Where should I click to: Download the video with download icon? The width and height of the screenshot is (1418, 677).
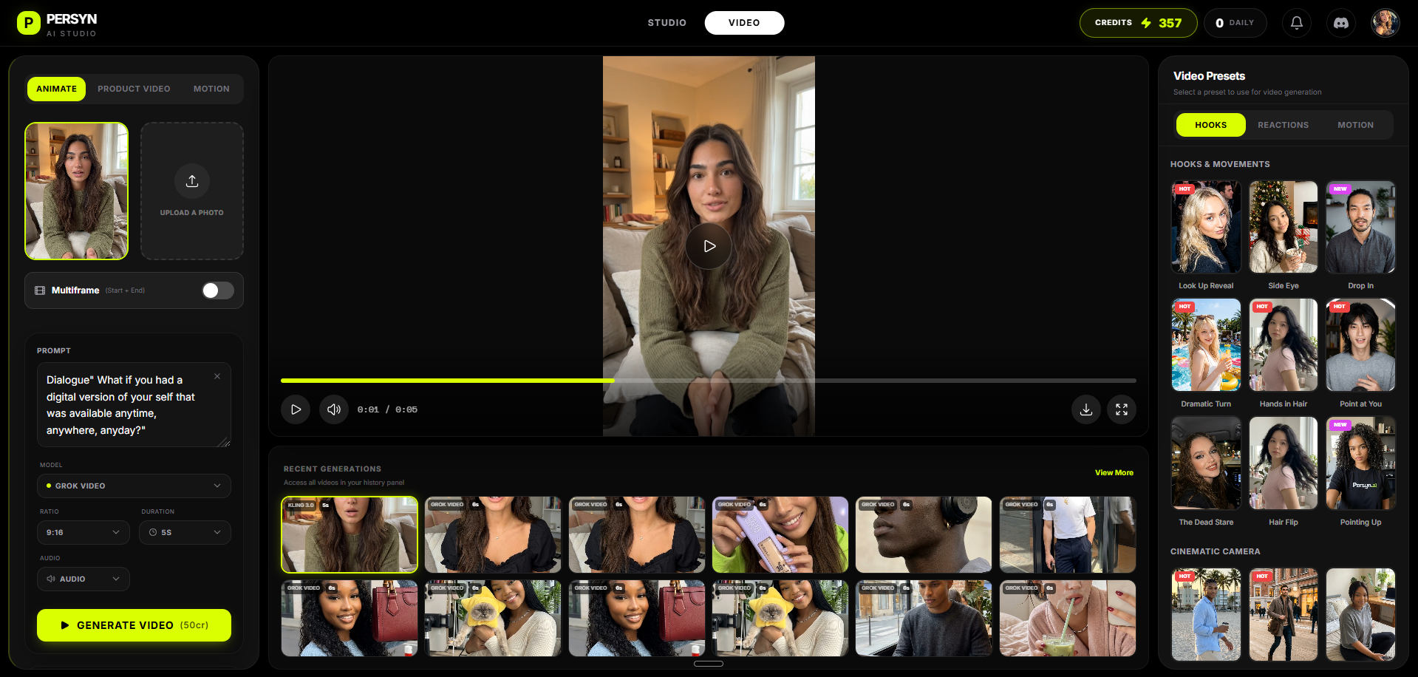1086,409
